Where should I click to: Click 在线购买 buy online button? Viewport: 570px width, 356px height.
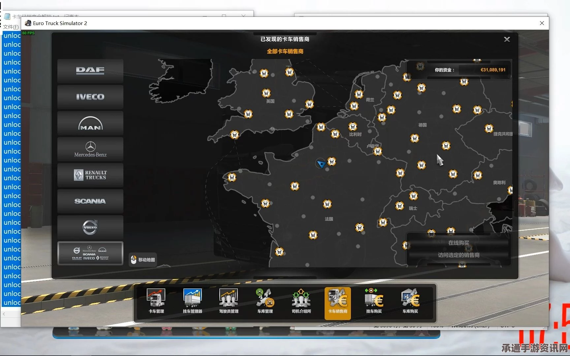[459, 243]
